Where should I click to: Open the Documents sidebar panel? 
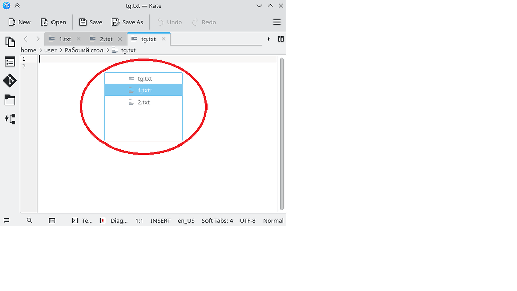10,42
